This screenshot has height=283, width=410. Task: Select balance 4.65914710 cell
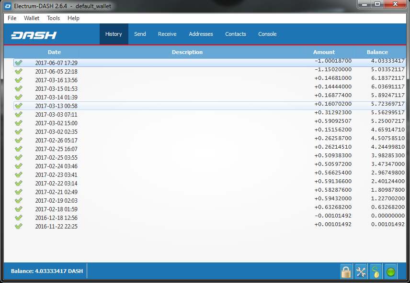point(388,130)
